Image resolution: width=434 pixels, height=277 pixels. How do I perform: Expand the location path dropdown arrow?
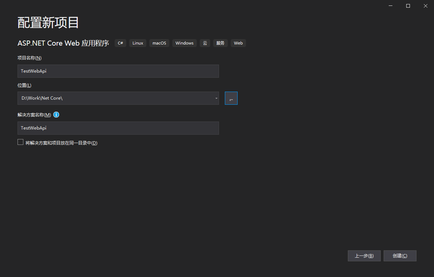pos(216,98)
